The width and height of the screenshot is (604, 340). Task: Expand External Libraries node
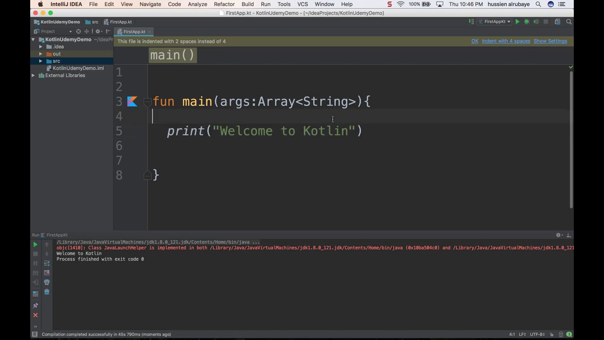(x=33, y=76)
